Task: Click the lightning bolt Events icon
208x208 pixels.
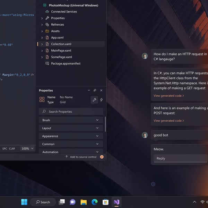Action: click(x=101, y=100)
